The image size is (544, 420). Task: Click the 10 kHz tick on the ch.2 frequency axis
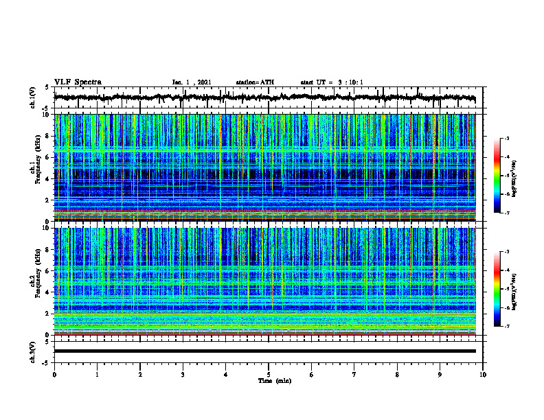pos(47,228)
